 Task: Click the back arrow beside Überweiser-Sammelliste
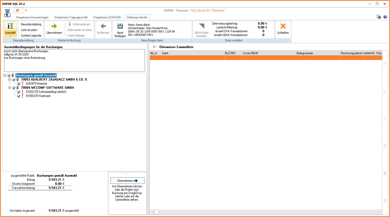[x=154, y=47]
